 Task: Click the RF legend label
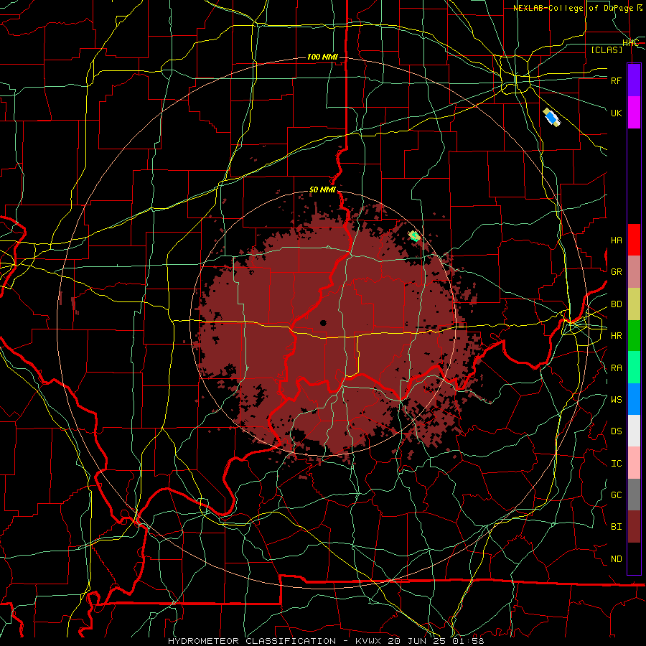tap(617, 80)
